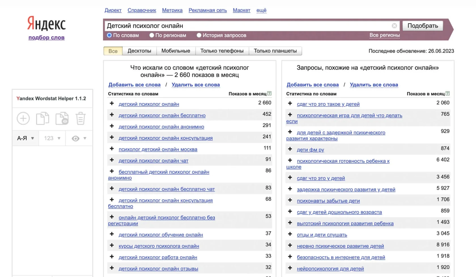Click the 'Yandex Wordstat Helper 1.1.2' title
Viewport: 476px width, 277px height.
(x=51, y=98)
